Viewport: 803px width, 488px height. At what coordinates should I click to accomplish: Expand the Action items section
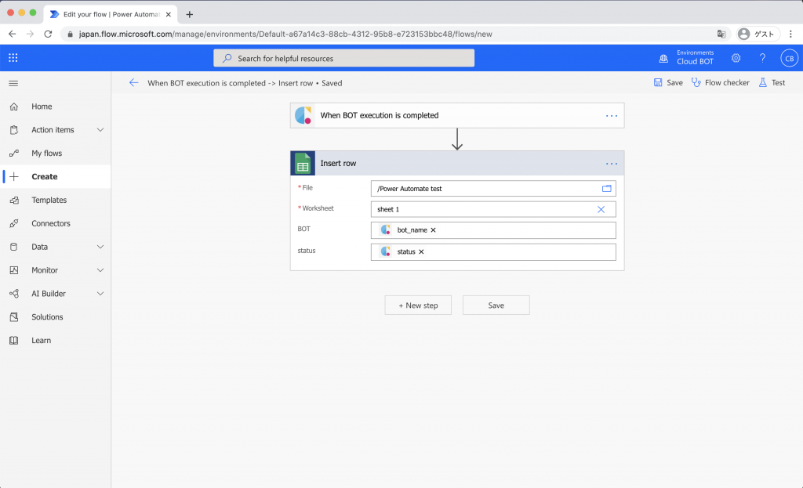[100, 130]
